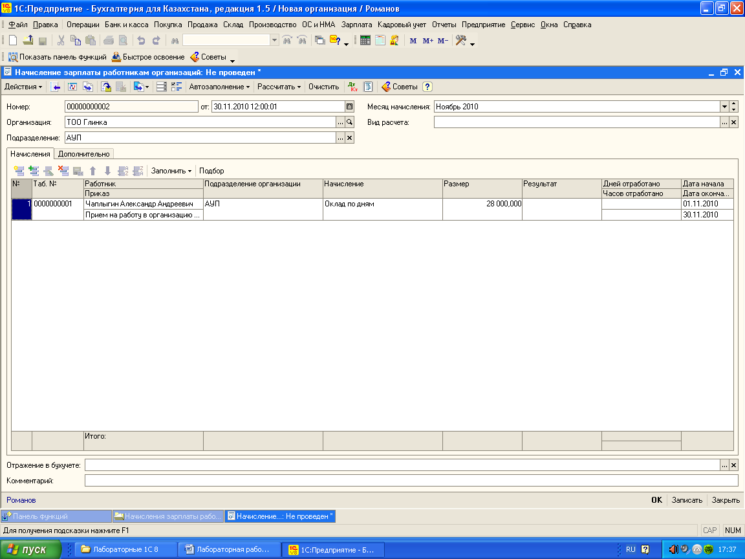
Task: Expand the Рассчитать dropdown
Action: [x=279, y=87]
